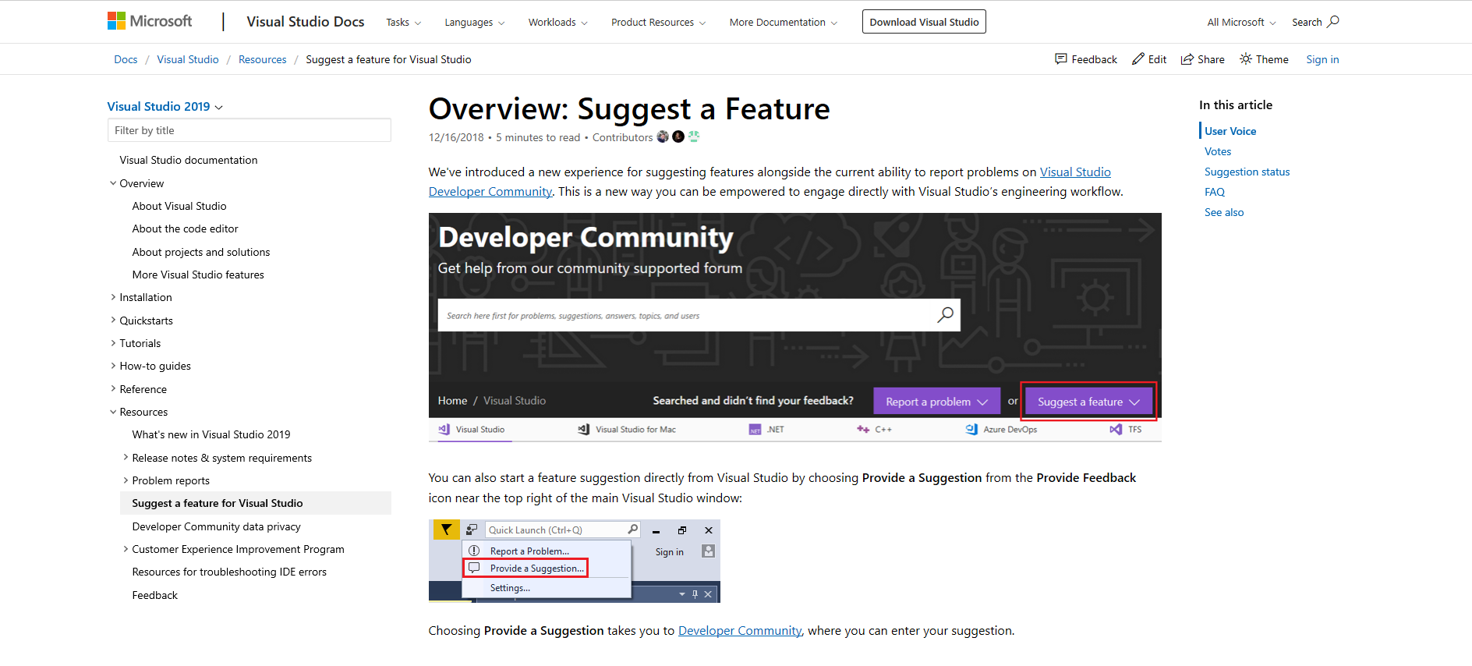1472x666 pixels.
Task: Click Sign in link
Action: click(x=1322, y=59)
